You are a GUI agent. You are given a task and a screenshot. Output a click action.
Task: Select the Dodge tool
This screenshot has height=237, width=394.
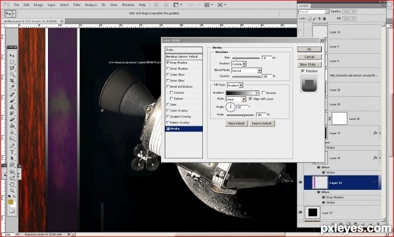(12, 138)
